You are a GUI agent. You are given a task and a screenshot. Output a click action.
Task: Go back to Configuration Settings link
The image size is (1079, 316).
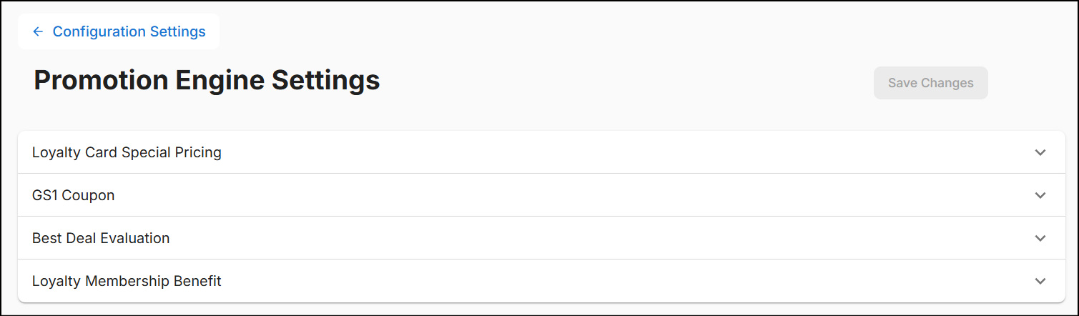click(129, 31)
